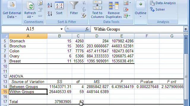Click the Stomach cell
The width and height of the screenshot is (190, 106).
(28, 41)
